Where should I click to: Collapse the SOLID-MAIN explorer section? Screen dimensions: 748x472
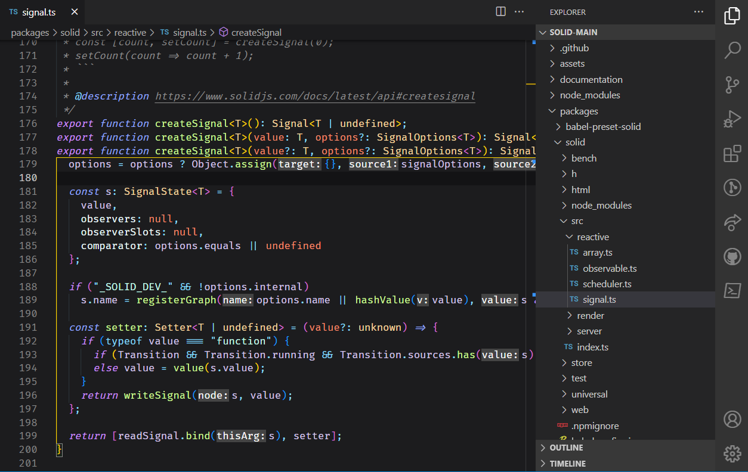point(625,32)
